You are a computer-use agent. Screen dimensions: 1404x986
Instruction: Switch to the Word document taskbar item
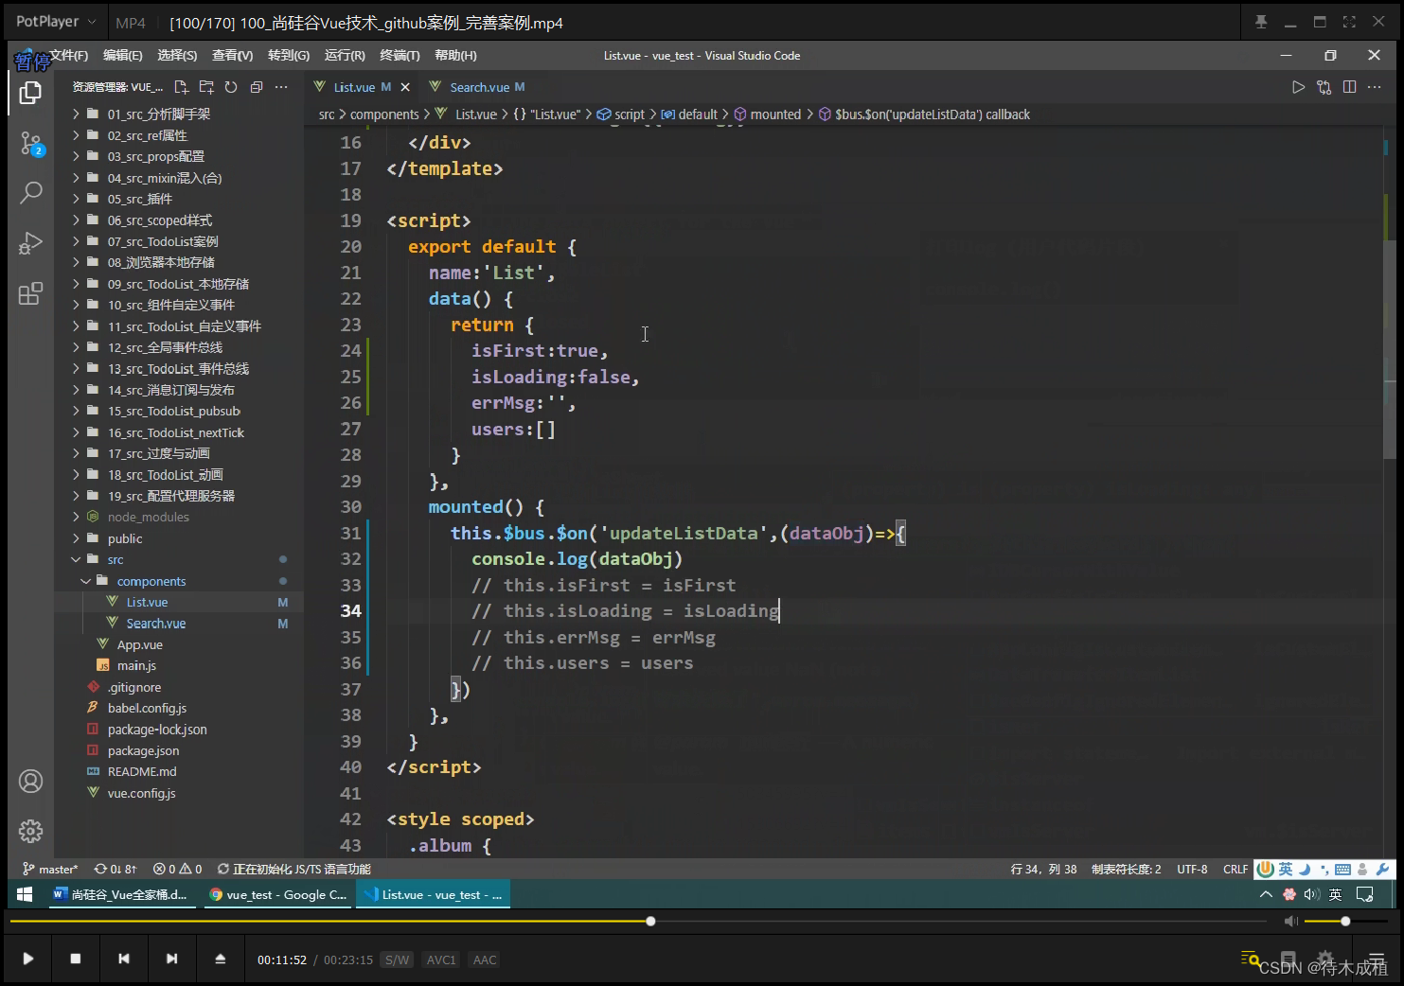click(x=121, y=894)
